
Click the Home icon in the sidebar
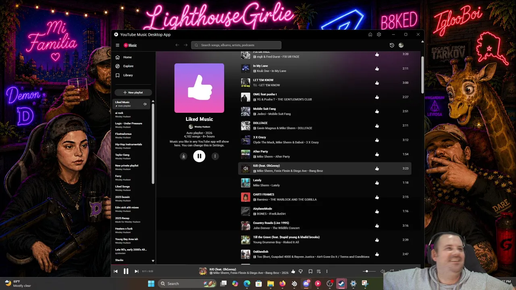(x=117, y=57)
